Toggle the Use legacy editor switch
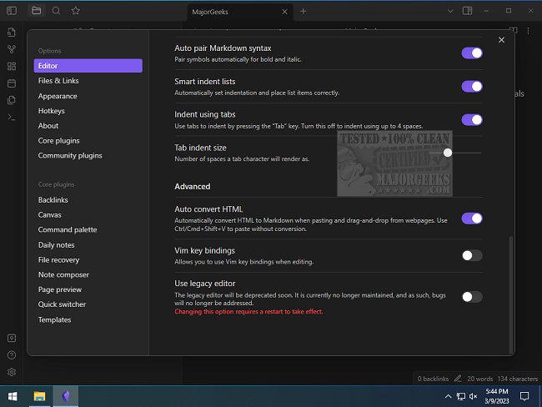Screen dimensions: 542x407 pyautogui.click(x=472, y=296)
